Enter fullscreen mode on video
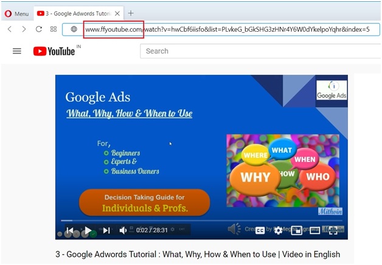The width and height of the screenshot is (382, 265). [x=332, y=230]
